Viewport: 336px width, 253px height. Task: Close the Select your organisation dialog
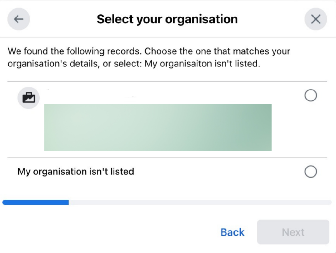click(x=316, y=19)
